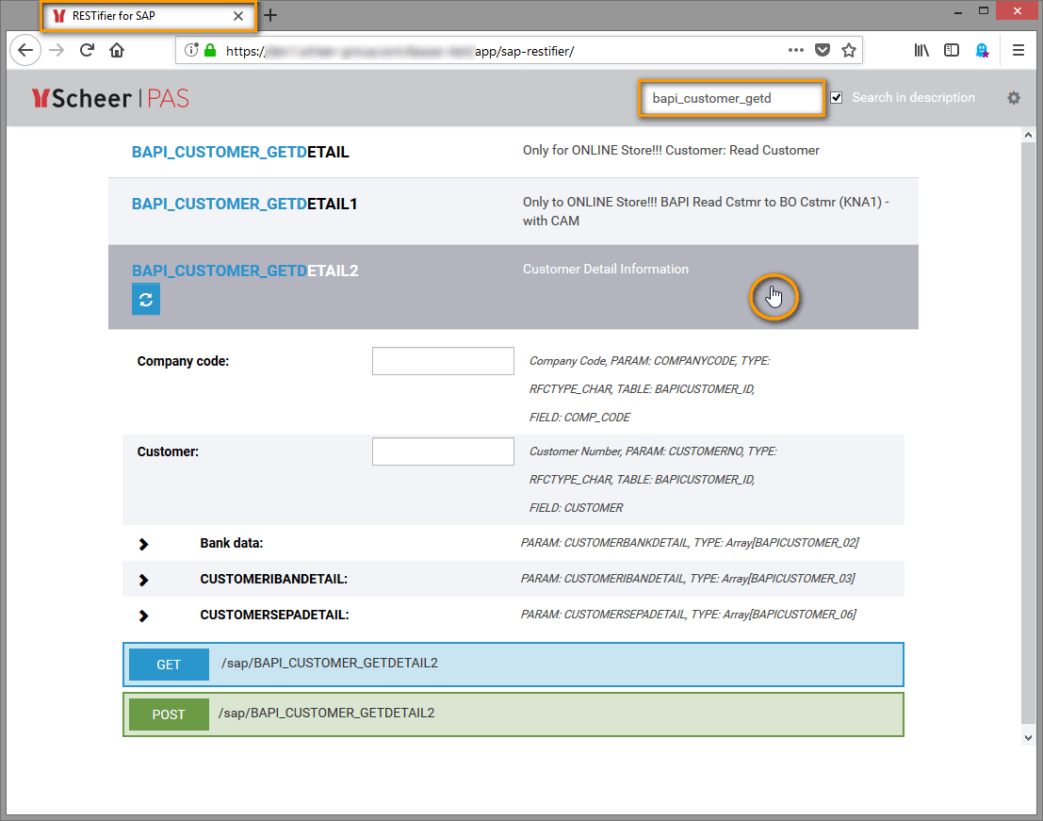Screen dimensions: 1043x821
Task: Open a new browser tab with plus
Action: coord(270,15)
